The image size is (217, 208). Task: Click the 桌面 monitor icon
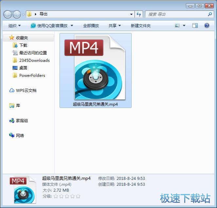[15, 68]
